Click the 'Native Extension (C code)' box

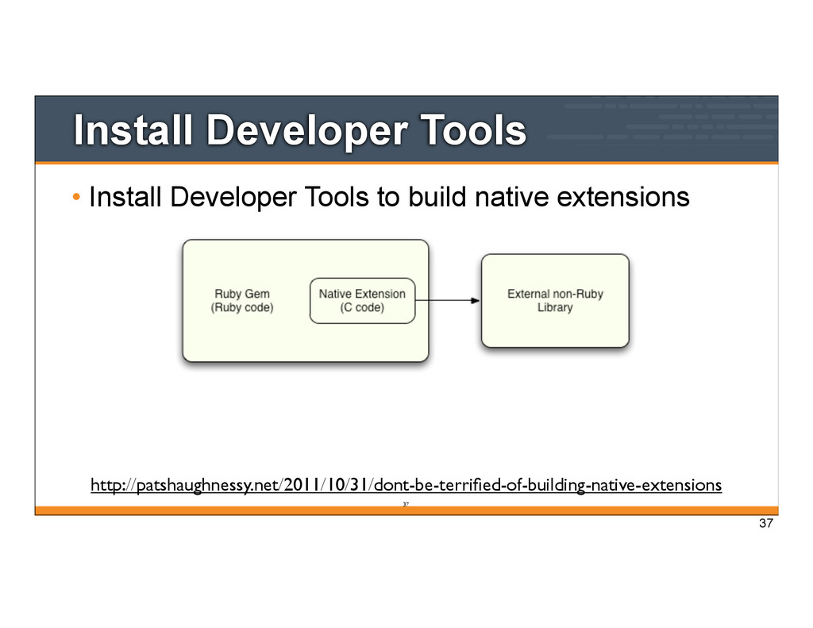tap(362, 301)
